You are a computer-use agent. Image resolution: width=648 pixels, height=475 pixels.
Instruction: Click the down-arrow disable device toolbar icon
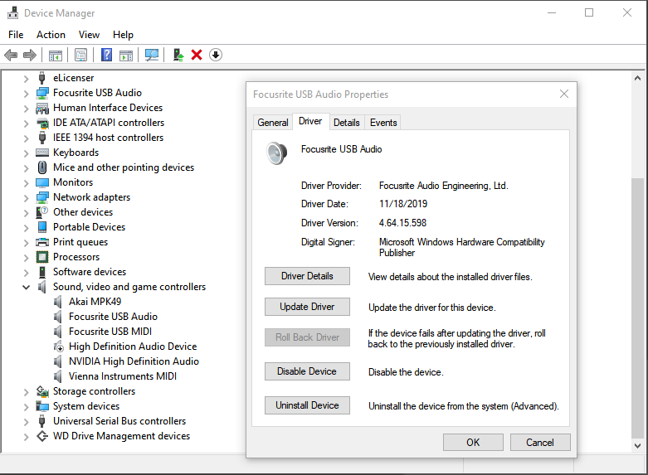point(216,55)
